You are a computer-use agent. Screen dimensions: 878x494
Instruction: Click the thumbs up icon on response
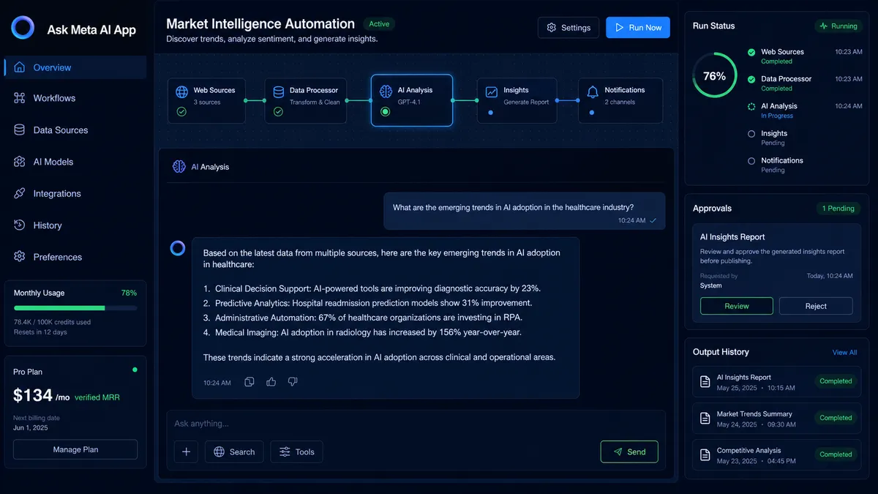[x=271, y=382]
